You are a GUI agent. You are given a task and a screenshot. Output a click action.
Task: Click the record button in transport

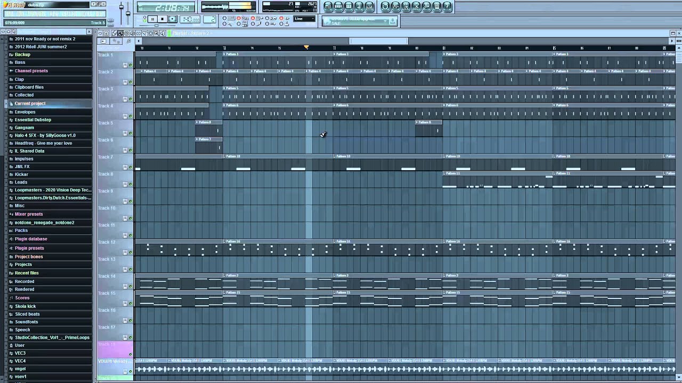pyautogui.click(x=172, y=19)
